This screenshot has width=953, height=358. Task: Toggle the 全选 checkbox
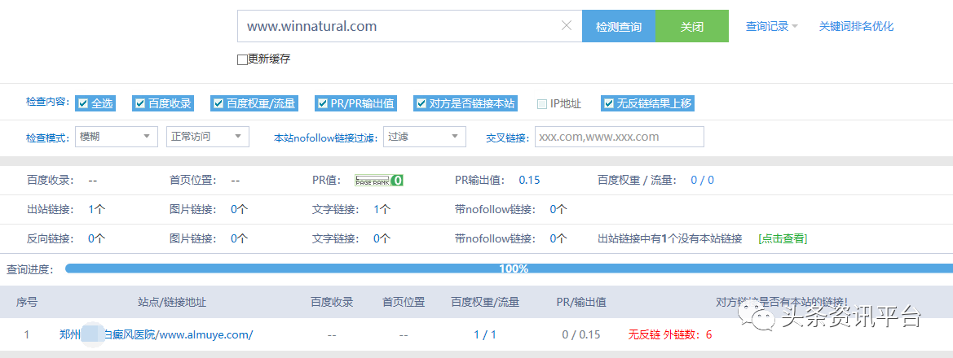pos(82,103)
